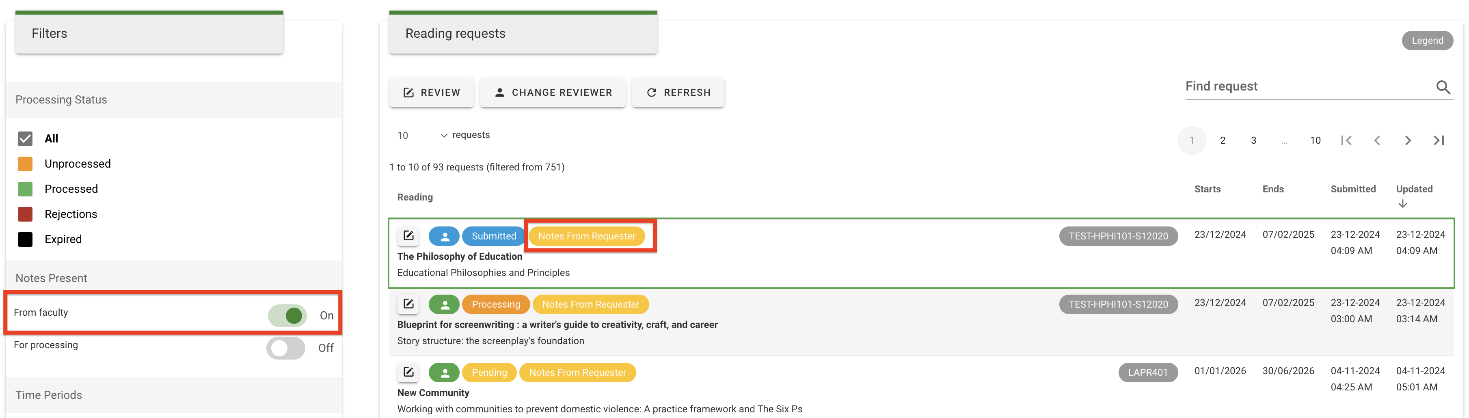1469x418 pixels.
Task: Sort by the Starts column header
Action: [1207, 189]
